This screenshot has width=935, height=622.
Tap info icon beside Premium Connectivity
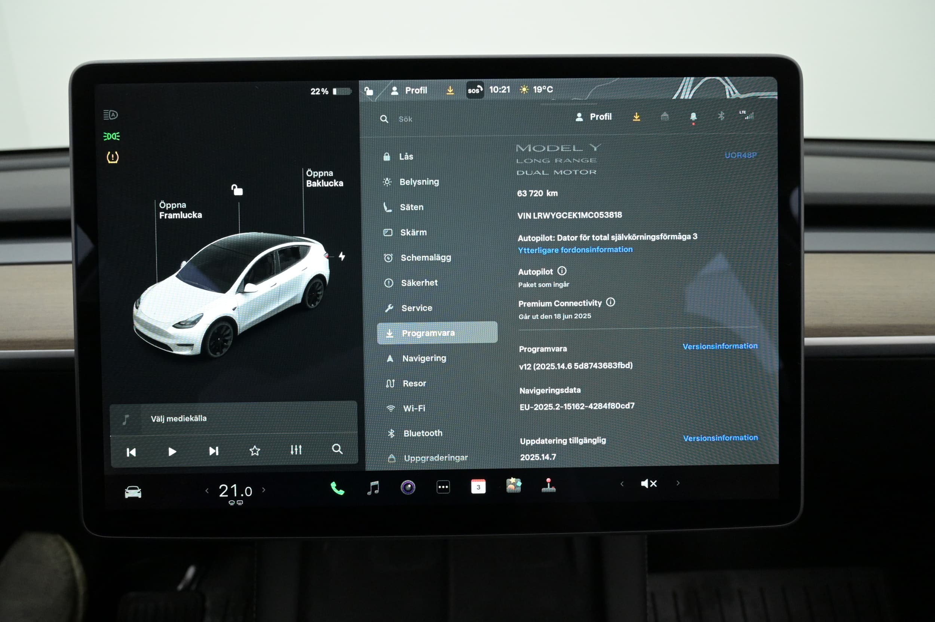(x=610, y=302)
